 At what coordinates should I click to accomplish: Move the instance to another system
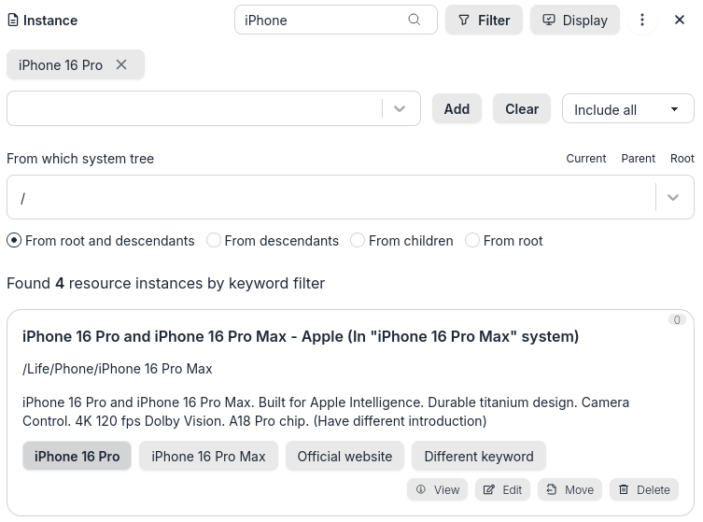[569, 489]
